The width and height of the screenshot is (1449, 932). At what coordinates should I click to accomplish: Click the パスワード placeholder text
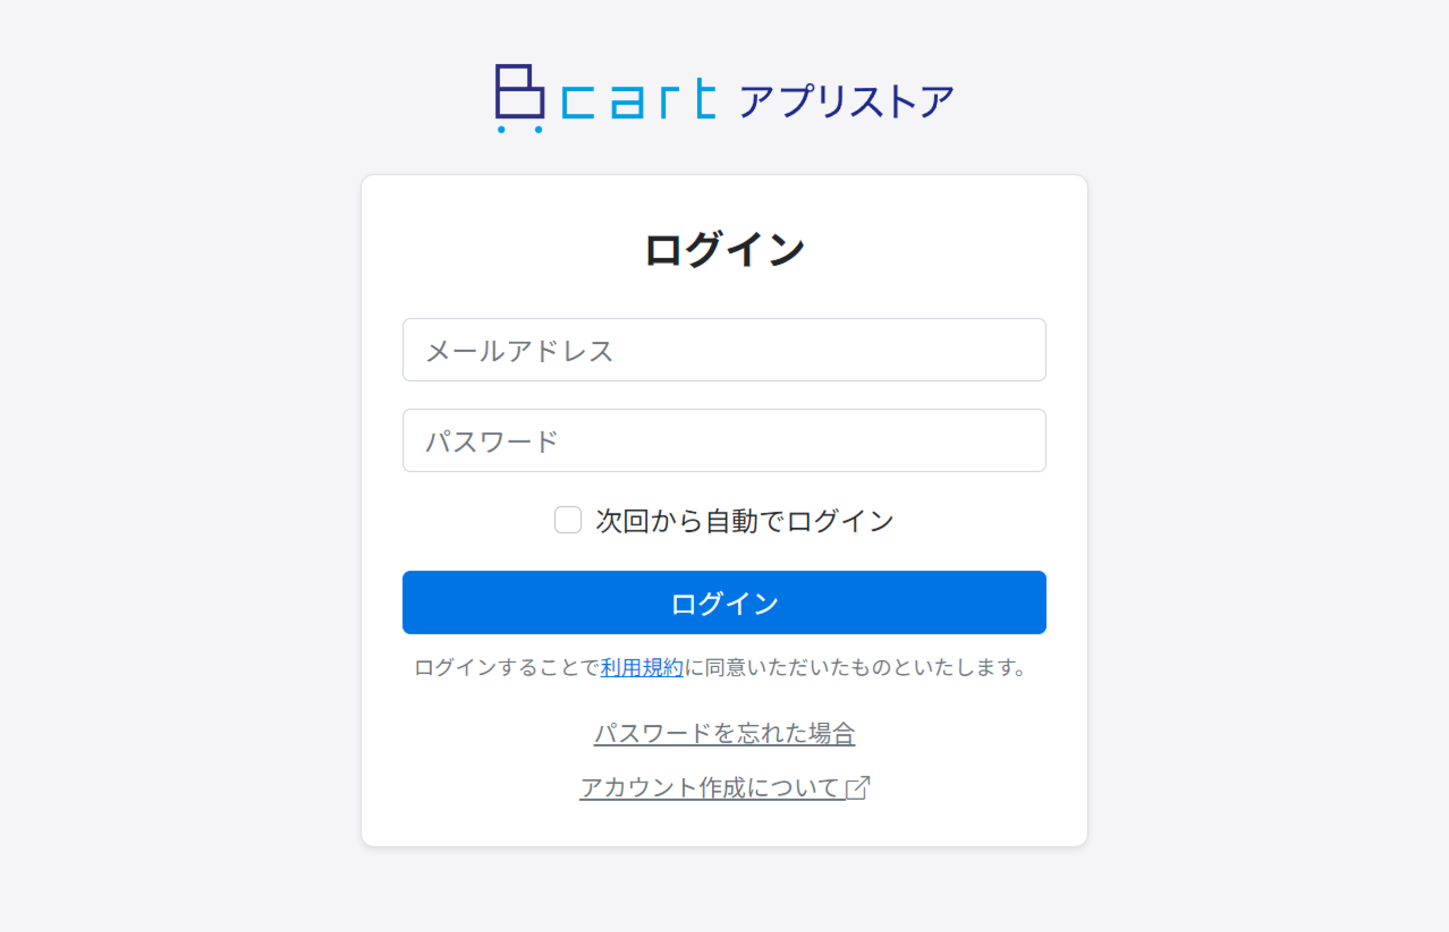point(491,442)
